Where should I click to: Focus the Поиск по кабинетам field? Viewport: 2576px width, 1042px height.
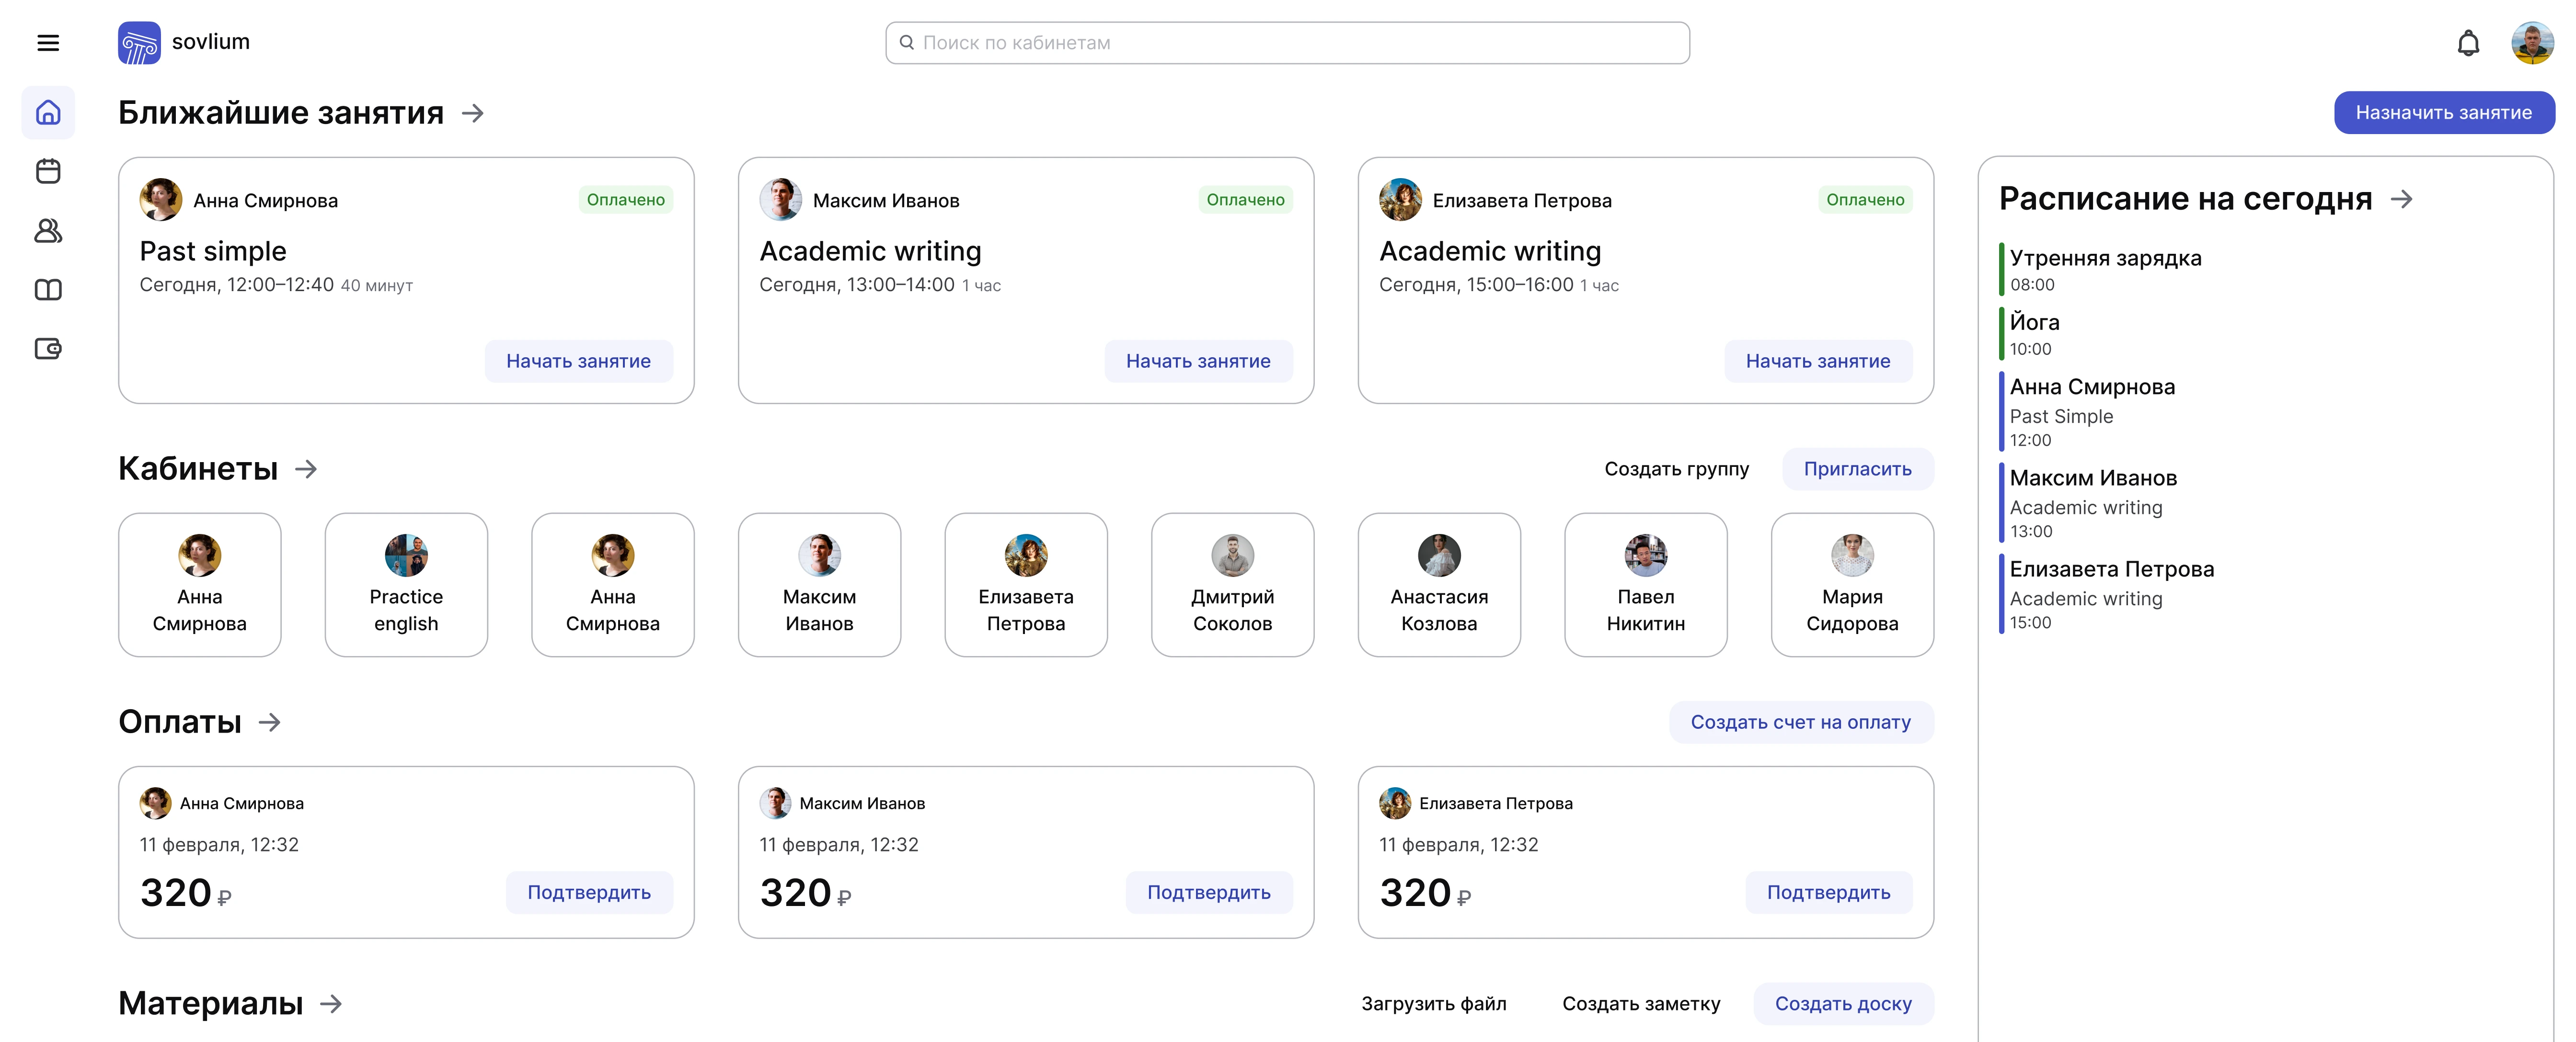pos(1287,43)
